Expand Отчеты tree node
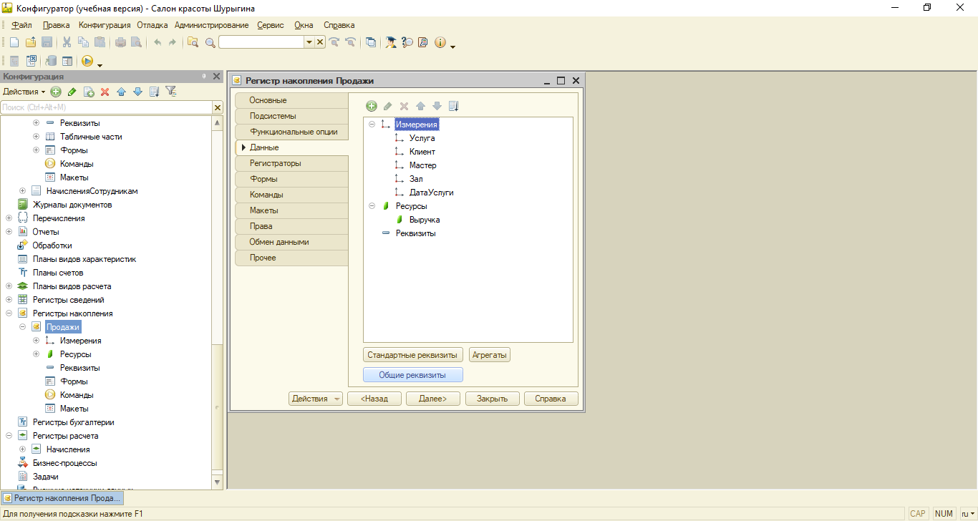 (x=9, y=232)
